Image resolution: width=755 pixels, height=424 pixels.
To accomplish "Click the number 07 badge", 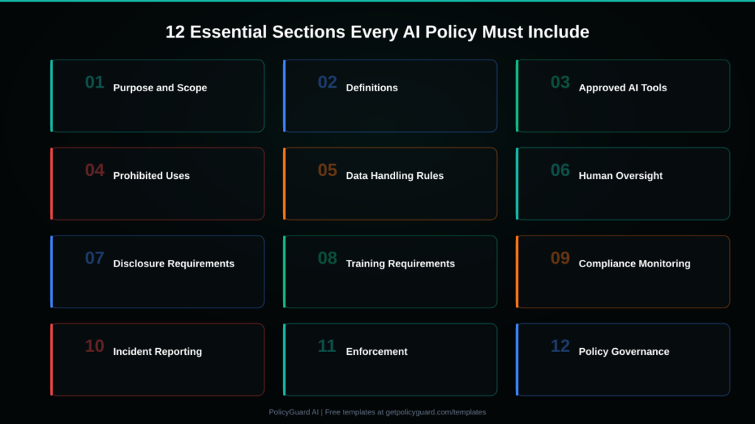I will click(94, 258).
